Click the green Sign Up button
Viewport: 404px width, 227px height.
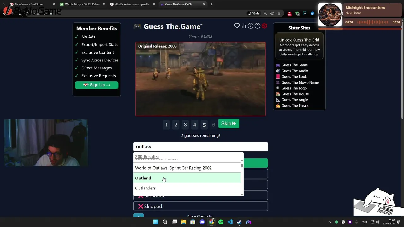[x=97, y=85]
